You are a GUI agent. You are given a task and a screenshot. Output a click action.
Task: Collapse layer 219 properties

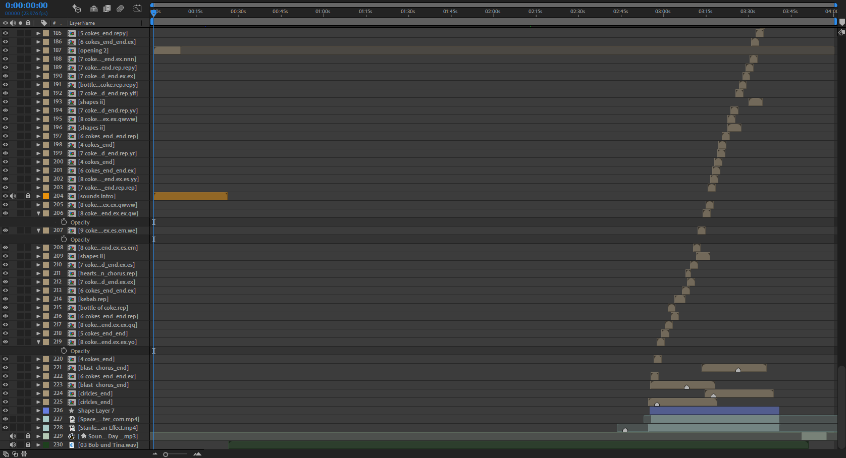click(38, 342)
